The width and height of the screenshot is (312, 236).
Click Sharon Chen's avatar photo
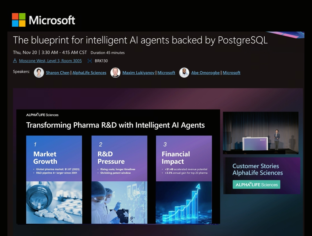[x=39, y=73]
